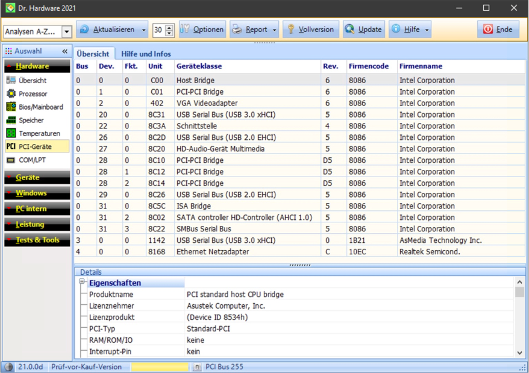The width and height of the screenshot is (529, 373).
Task: Click the Vollversion key button
Action: tap(310, 30)
